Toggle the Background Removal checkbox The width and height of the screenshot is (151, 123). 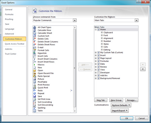(x=99, y=78)
